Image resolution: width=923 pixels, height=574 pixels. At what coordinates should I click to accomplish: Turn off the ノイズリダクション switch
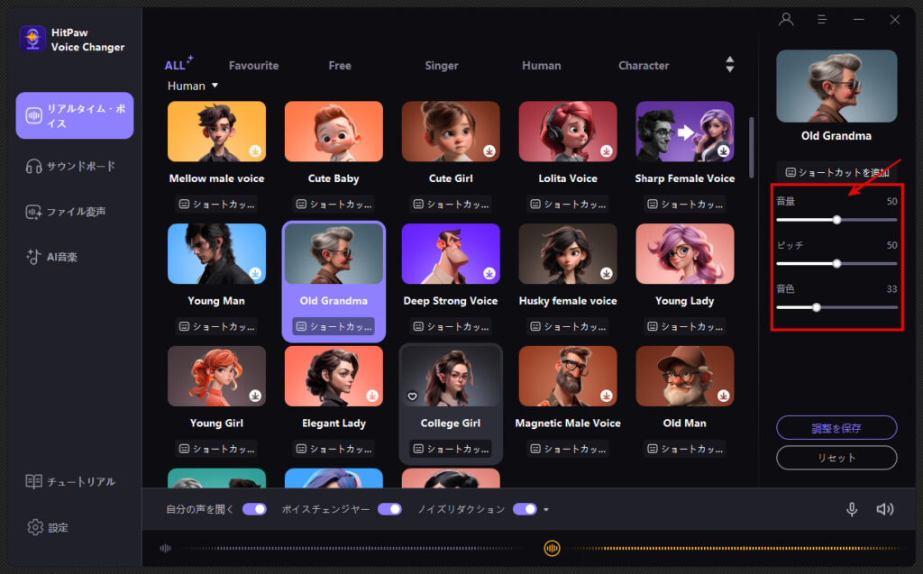click(x=525, y=509)
